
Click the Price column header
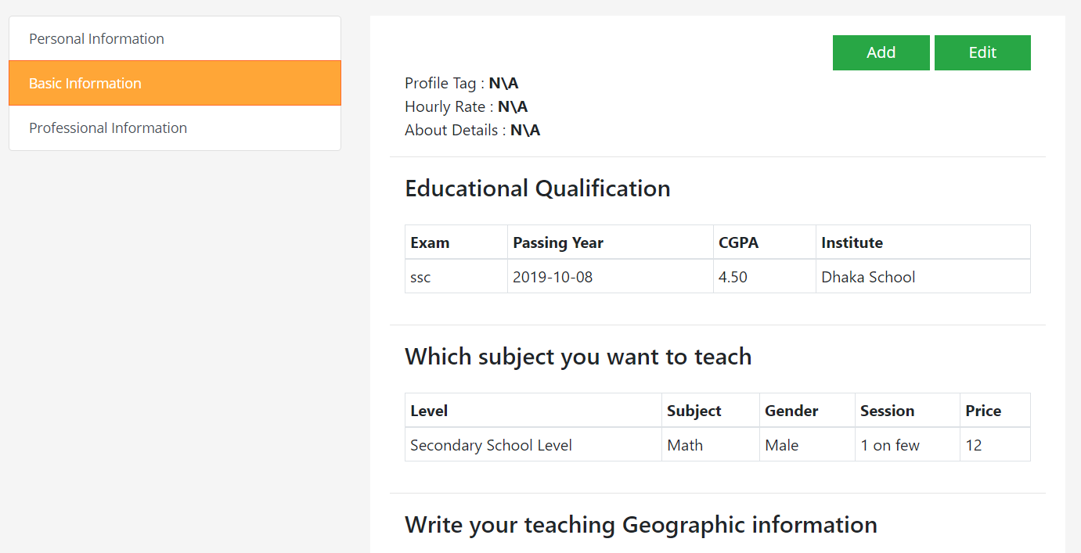click(x=995, y=411)
